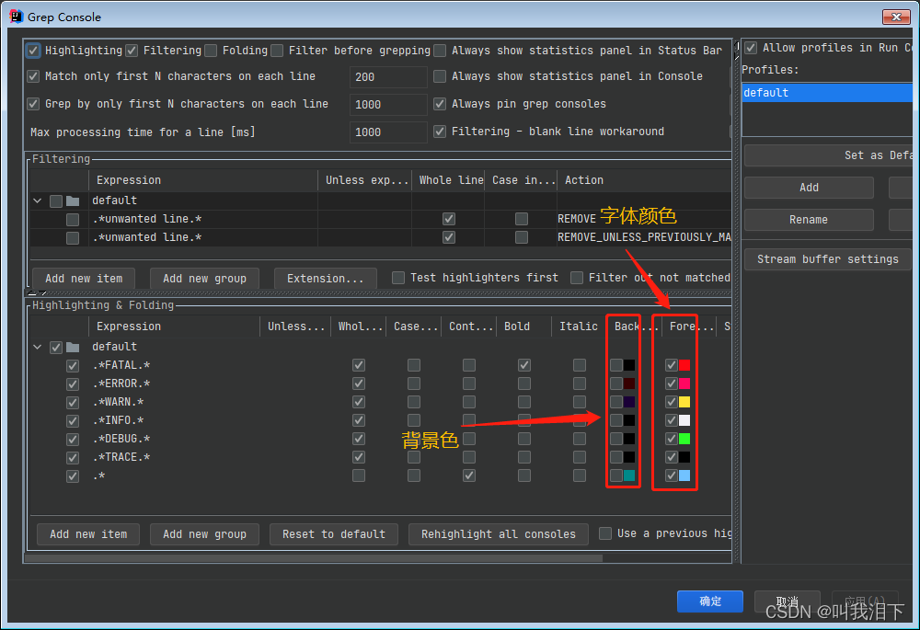Click Reset to default button
This screenshot has height=630, width=920.
[x=333, y=534]
